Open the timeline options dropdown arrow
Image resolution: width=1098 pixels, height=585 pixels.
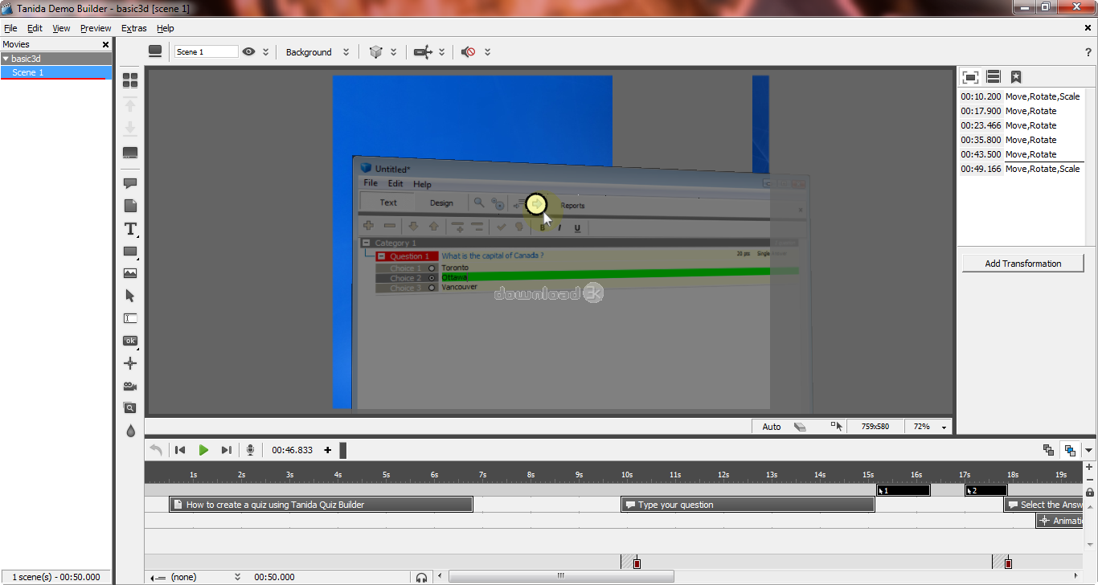tap(1089, 450)
